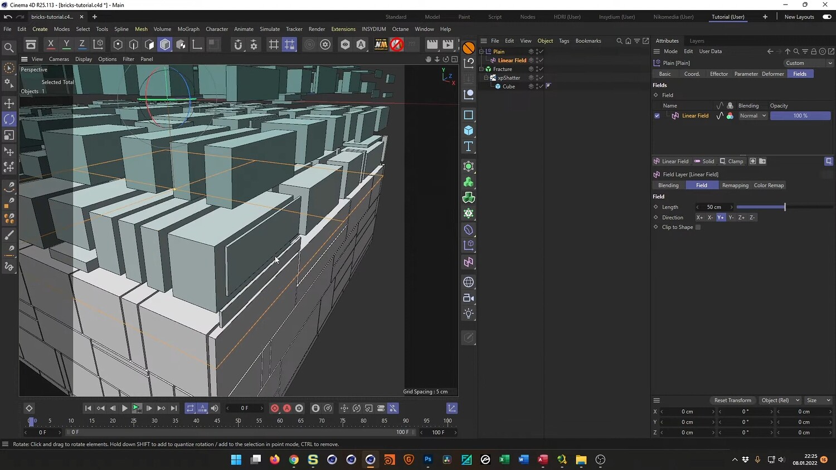The image size is (836, 470).
Task: Click the Light object icon
Action: point(468,314)
